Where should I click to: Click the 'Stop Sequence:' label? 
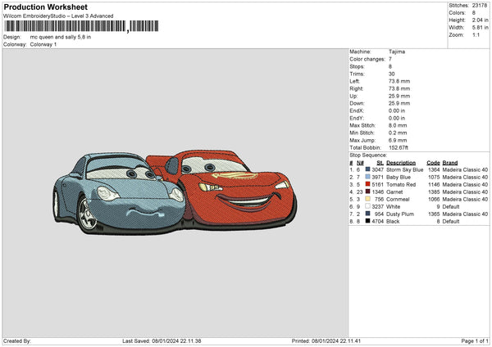tap(368, 155)
